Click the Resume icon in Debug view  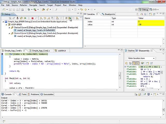click(25, 18)
